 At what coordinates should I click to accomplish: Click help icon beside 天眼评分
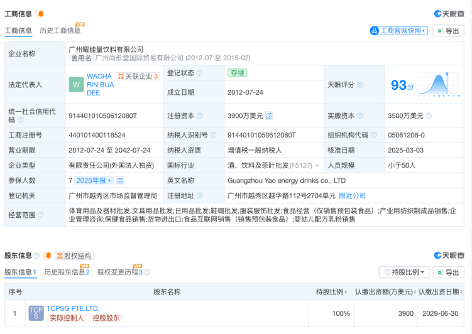click(x=360, y=85)
